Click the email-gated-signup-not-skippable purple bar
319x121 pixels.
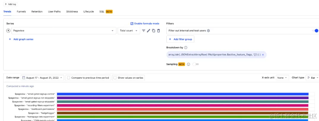(183, 98)
